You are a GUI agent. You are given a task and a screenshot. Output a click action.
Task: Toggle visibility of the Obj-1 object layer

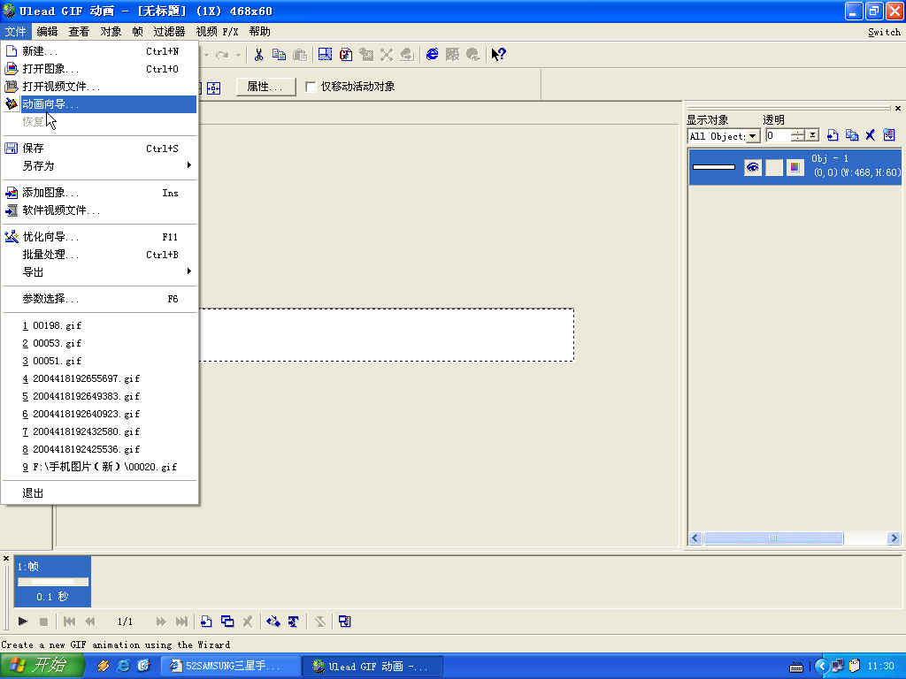point(753,167)
